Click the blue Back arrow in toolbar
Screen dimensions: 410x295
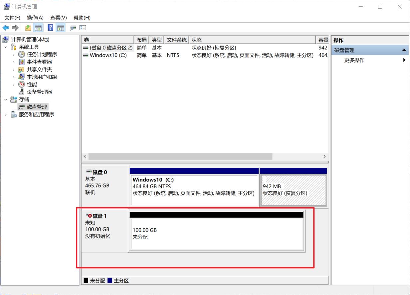click(6, 28)
